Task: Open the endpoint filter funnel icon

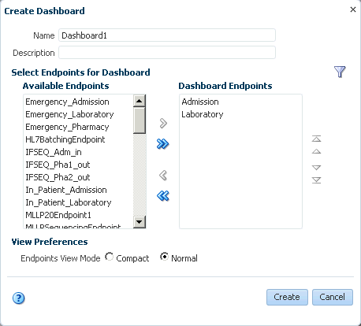Action: [340, 72]
